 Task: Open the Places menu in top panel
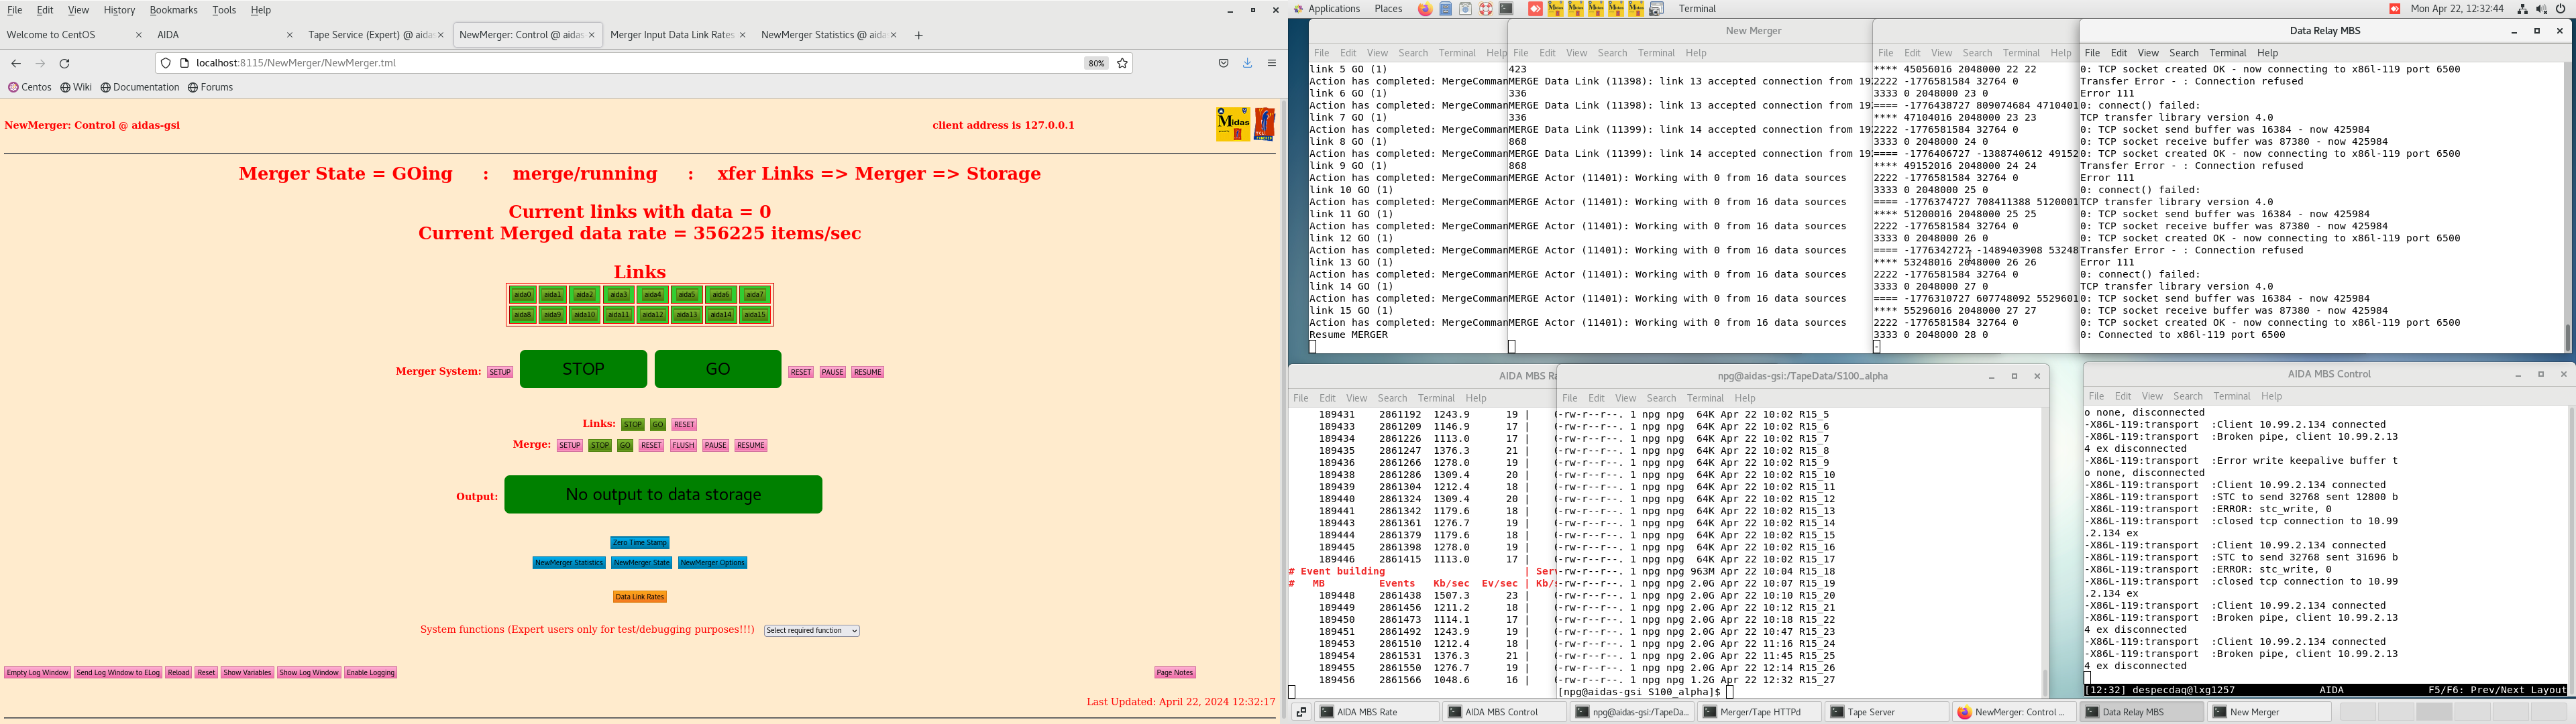1388,9
